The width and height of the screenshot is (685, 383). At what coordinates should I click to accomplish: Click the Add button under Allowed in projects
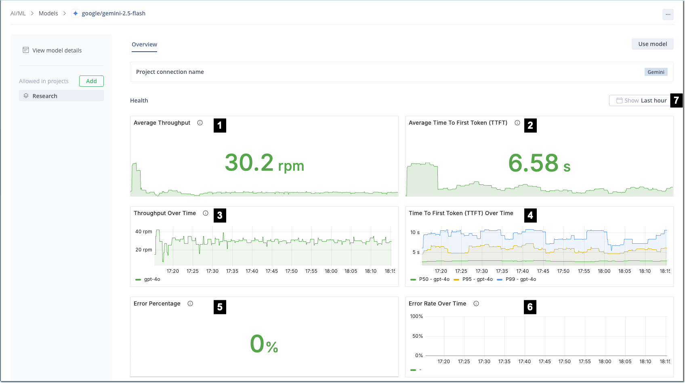tap(91, 81)
